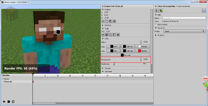Screen dimensions: 208x106
Task: Open the red HSV Multiply color swatch
Action: [x=139, y=51]
